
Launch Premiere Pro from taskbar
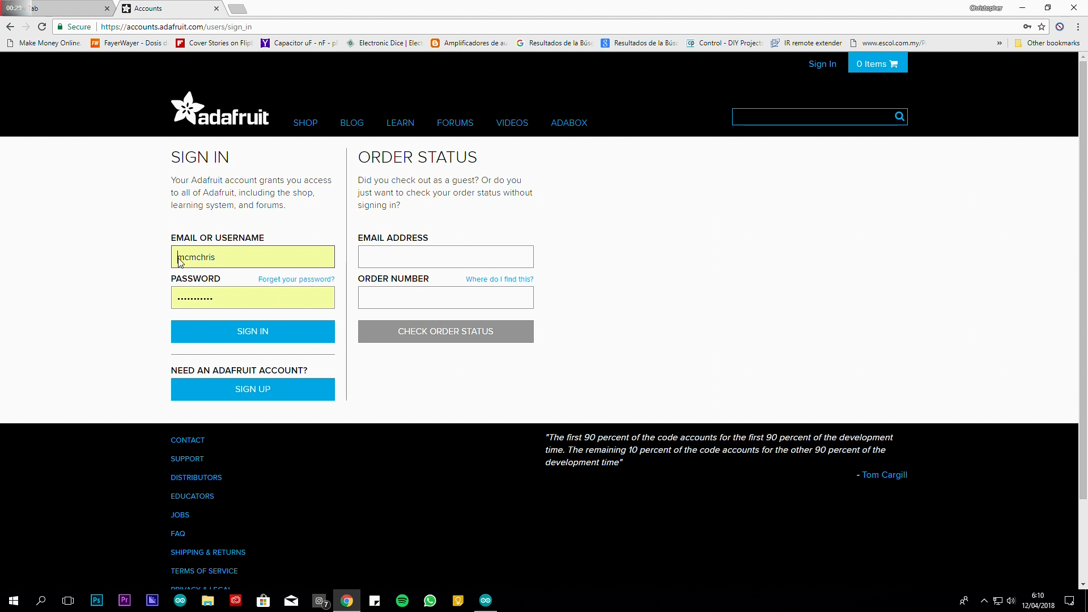124,601
